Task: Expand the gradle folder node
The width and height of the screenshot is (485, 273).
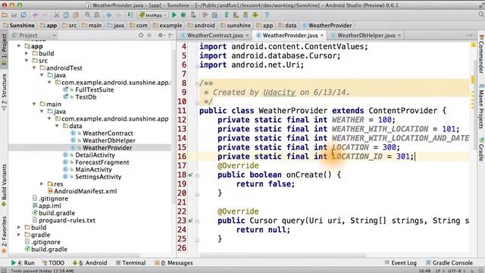Action: [19, 234]
